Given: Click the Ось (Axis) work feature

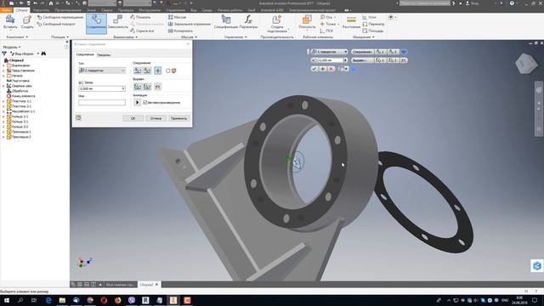Looking at the screenshot, I should click(x=327, y=17).
